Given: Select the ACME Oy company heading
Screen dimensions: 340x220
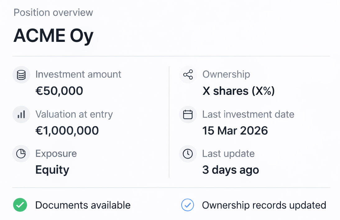Looking at the screenshot, I should coord(53,36).
